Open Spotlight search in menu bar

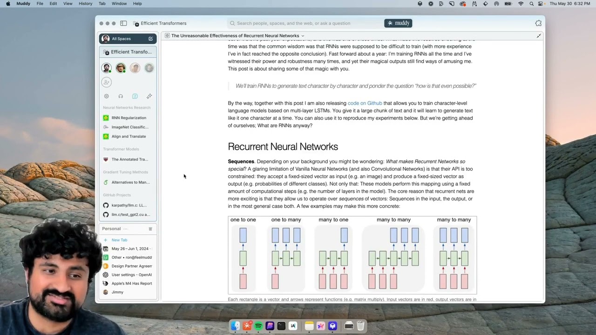tap(531, 4)
